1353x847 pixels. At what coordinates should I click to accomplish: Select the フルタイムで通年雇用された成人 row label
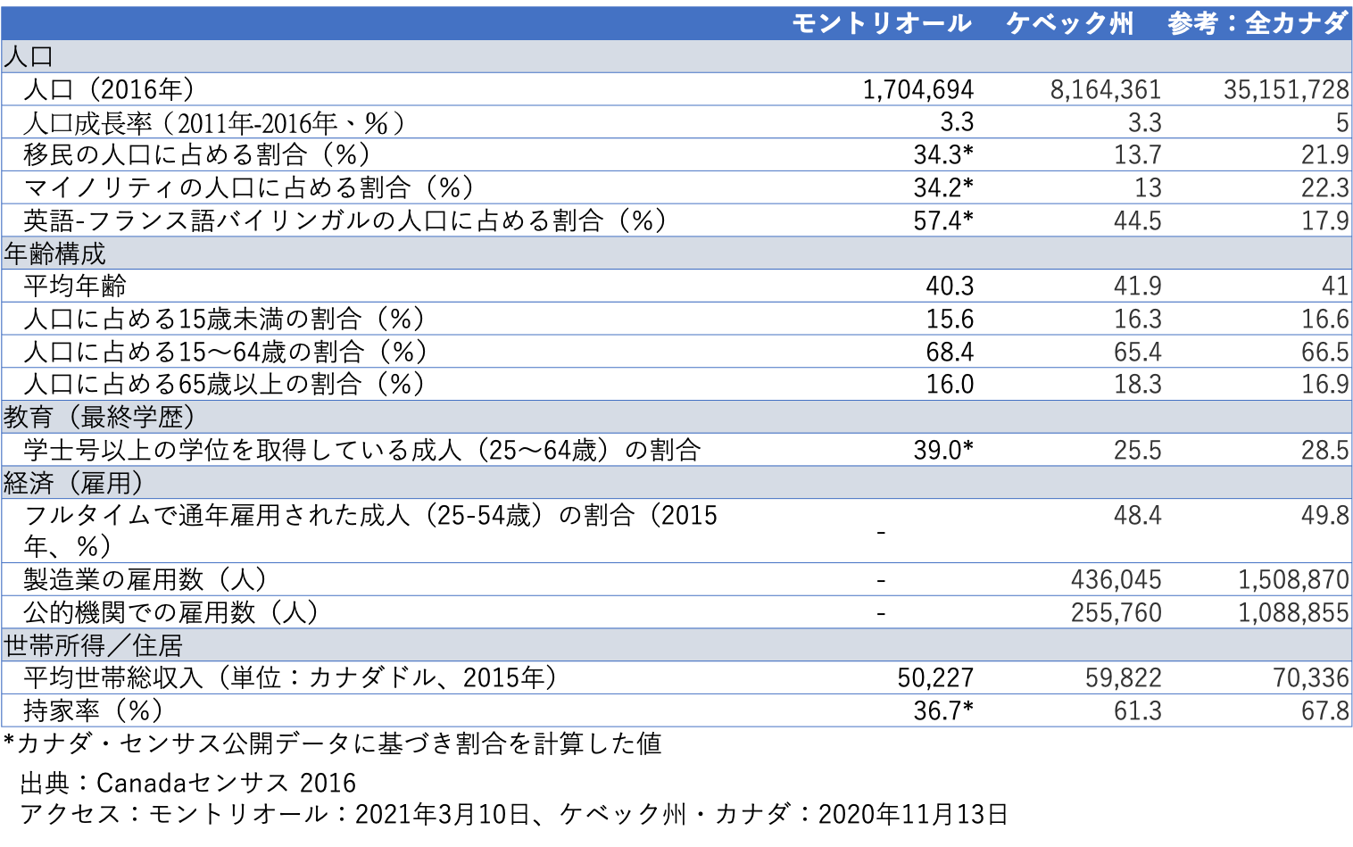coord(370,530)
